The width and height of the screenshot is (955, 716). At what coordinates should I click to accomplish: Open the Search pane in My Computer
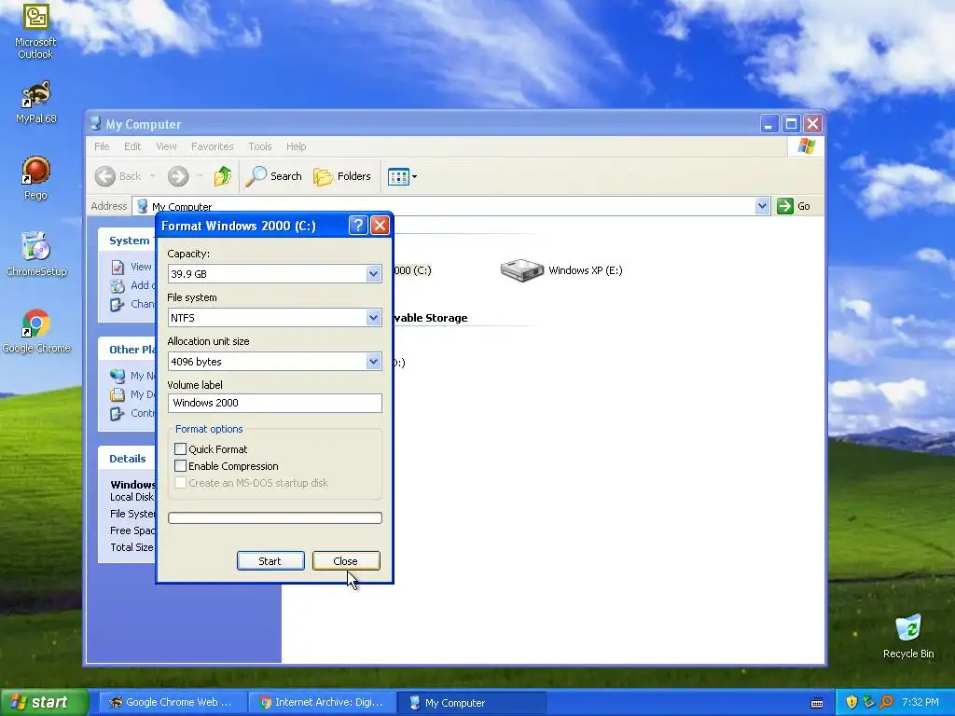tap(273, 176)
